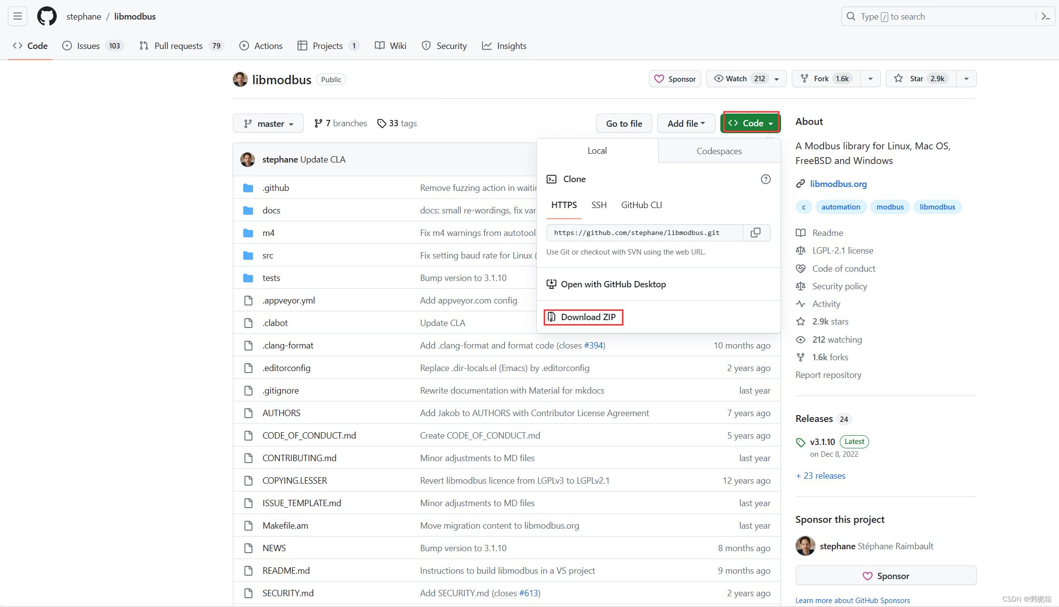Click the 33 tags link
This screenshot has width=1059, height=607.
397,124
